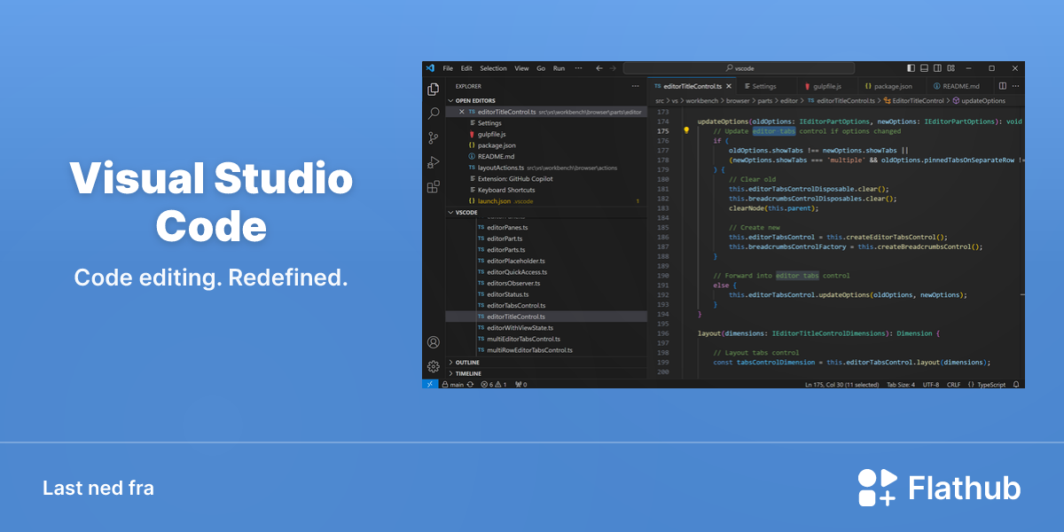Open the Run menu
Image resolution: width=1064 pixels, height=532 pixels.
559,68
